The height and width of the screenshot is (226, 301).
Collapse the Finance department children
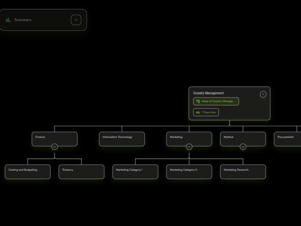click(x=54, y=147)
